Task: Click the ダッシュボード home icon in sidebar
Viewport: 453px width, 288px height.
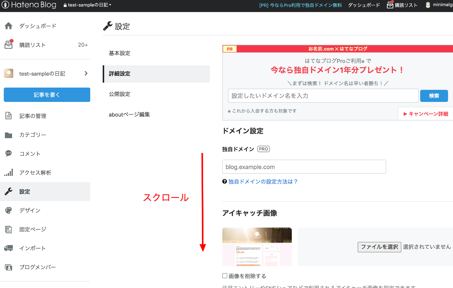Action: (8, 26)
